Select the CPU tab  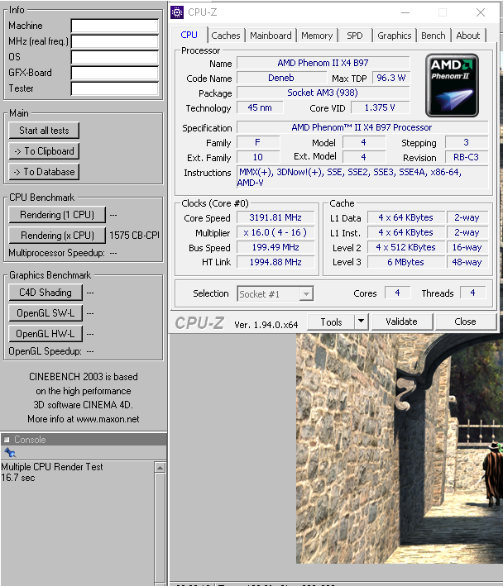(x=189, y=35)
